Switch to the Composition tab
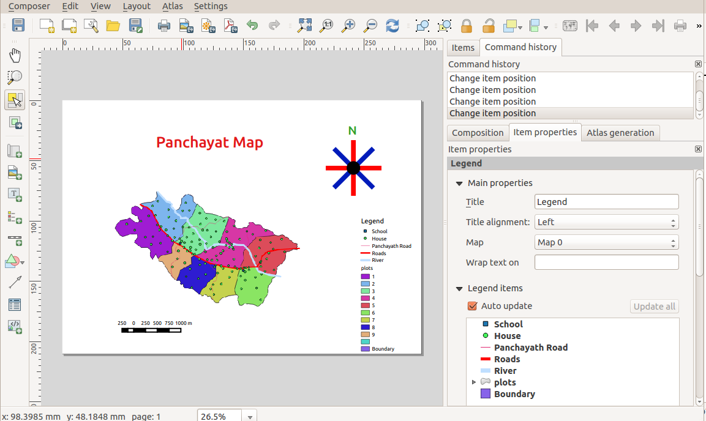Image resolution: width=706 pixels, height=421 pixels. 478,133
